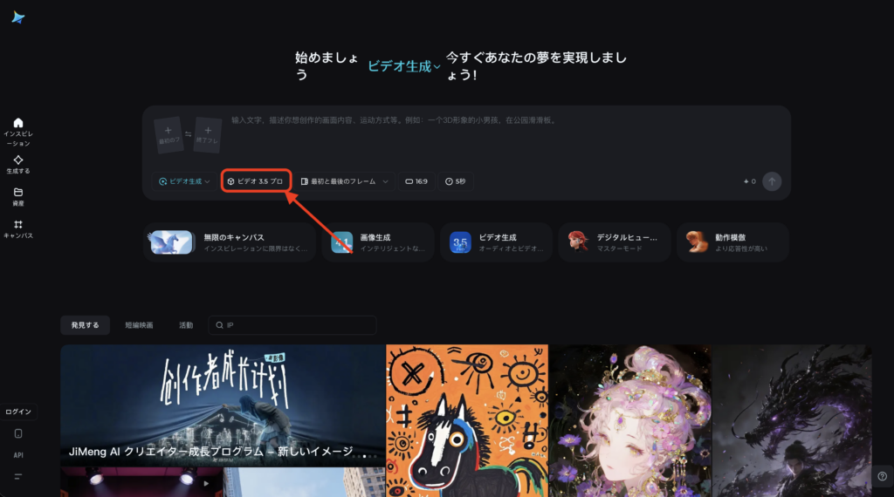Choose the 16:9 aspect ratio button

click(x=416, y=181)
